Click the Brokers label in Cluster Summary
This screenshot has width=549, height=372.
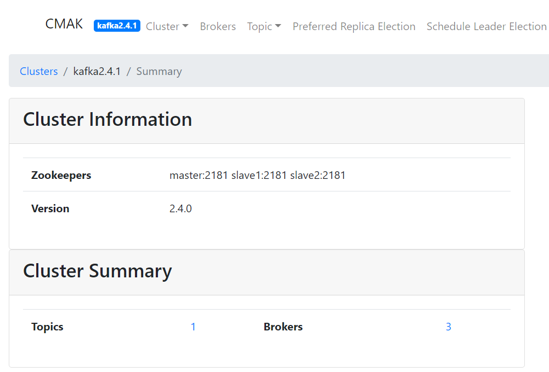(x=283, y=327)
